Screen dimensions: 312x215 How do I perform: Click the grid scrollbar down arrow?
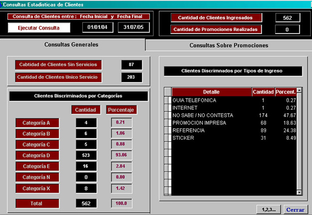pyautogui.click(x=299, y=192)
